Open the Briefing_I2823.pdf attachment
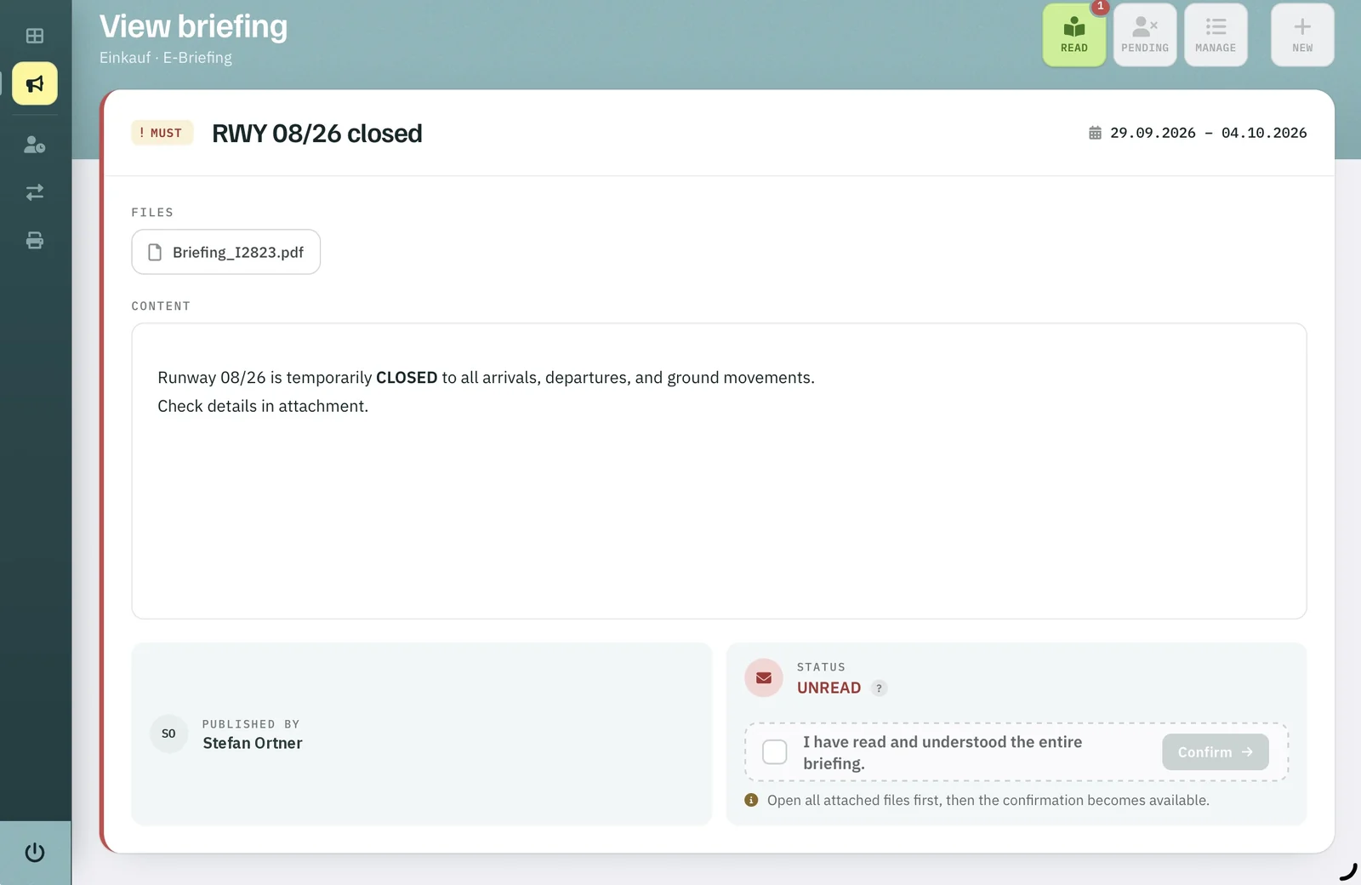Image resolution: width=1361 pixels, height=885 pixels. click(x=226, y=252)
